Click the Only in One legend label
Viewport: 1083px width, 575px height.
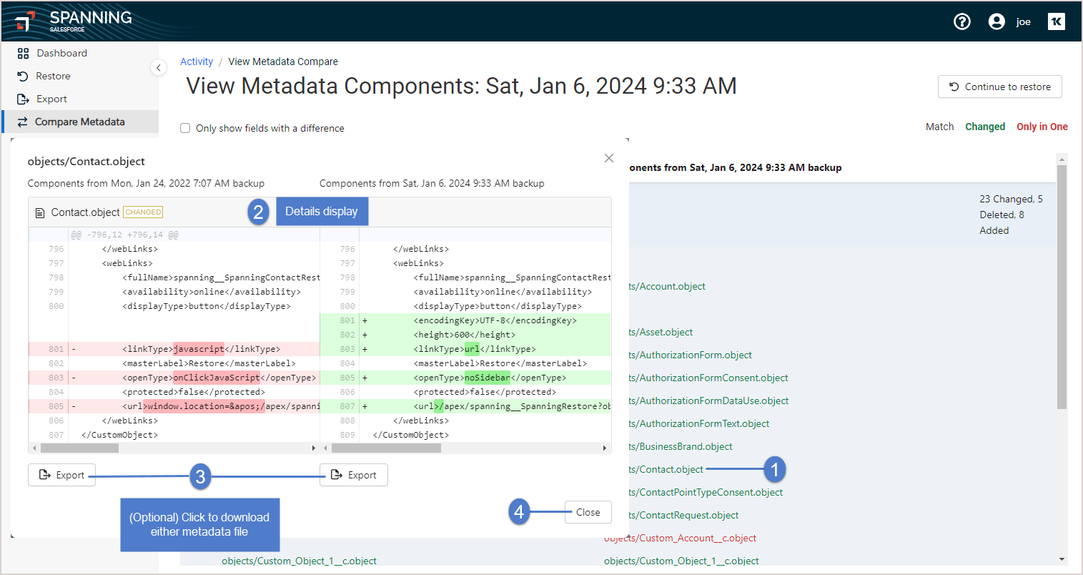click(1042, 127)
